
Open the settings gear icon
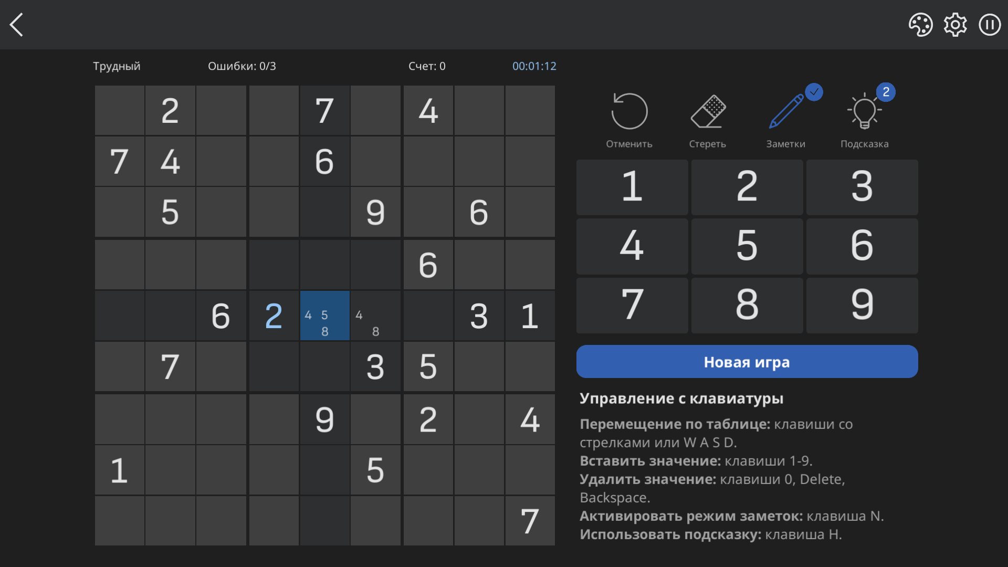coord(955,24)
